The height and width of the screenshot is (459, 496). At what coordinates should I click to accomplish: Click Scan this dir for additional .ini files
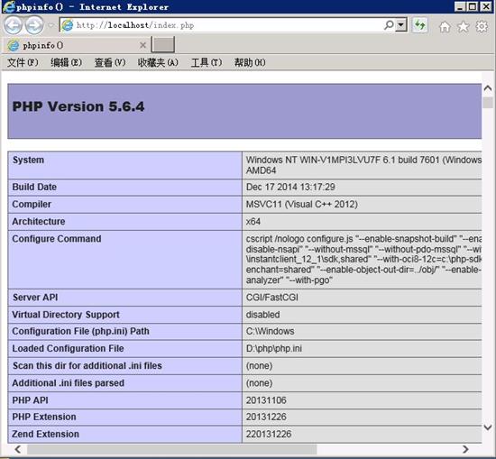coord(87,366)
